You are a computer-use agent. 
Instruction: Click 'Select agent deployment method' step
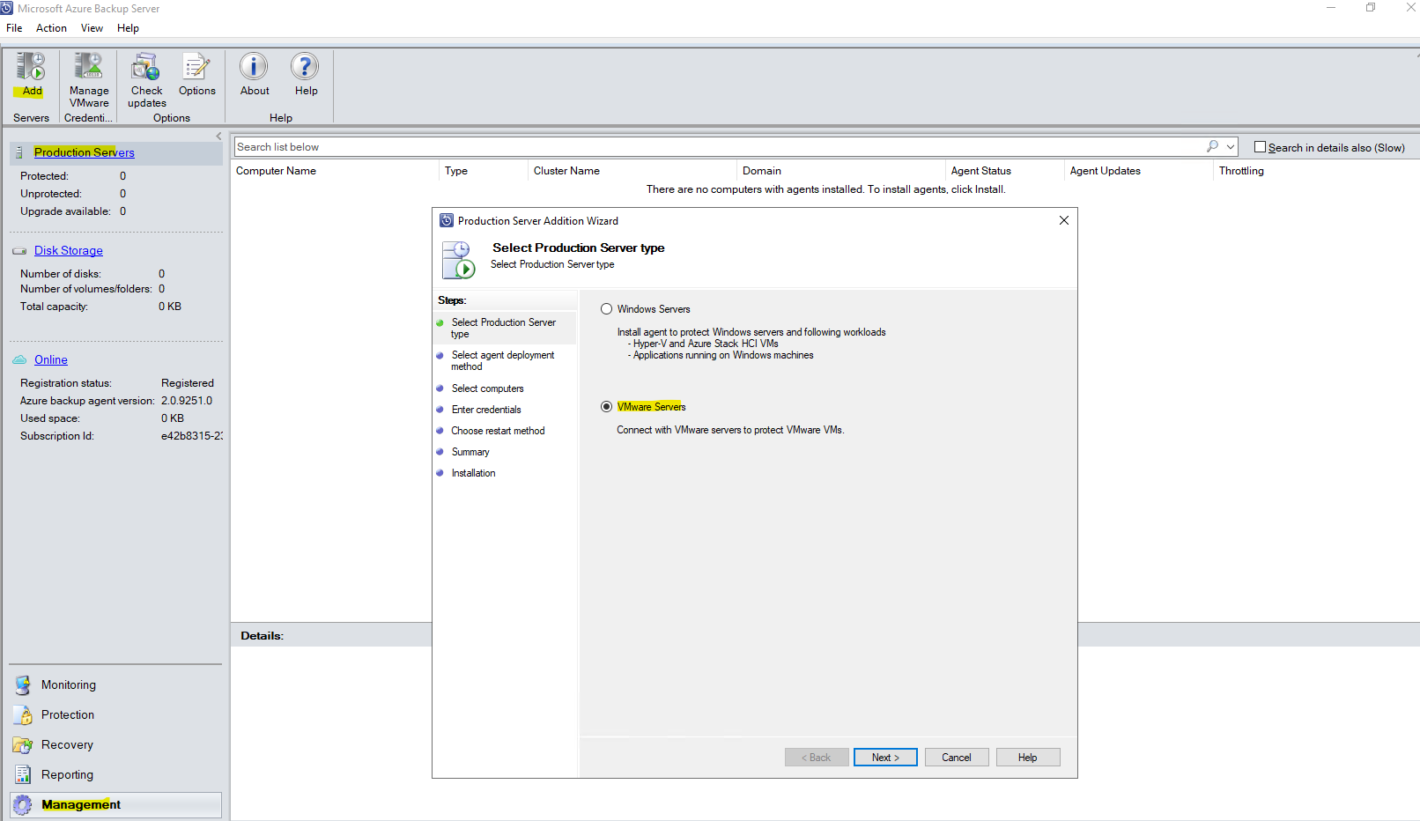(x=503, y=361)
